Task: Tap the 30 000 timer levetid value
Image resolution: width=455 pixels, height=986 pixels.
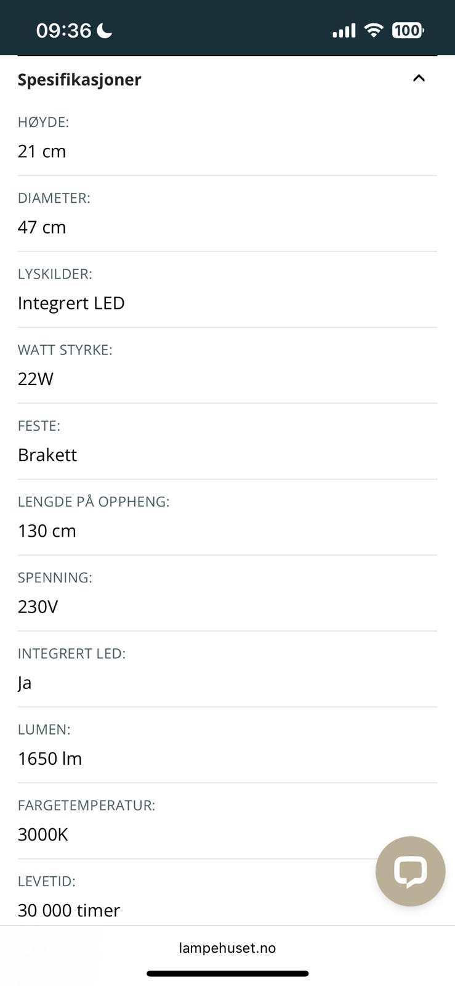Action: pyautogui.click(x=69, y=910)
